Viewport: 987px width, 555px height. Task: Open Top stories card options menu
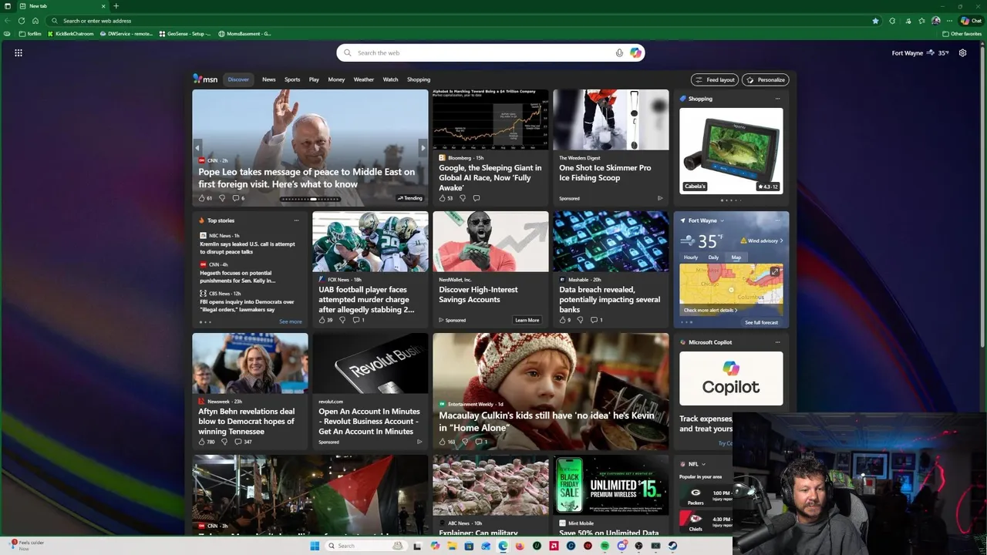coord(296,220)
